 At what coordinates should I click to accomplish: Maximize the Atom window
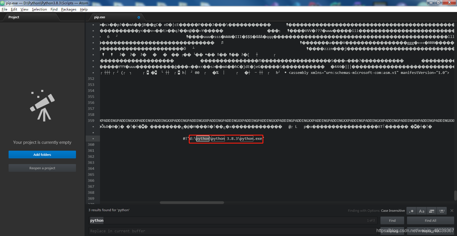pos(438,2)
